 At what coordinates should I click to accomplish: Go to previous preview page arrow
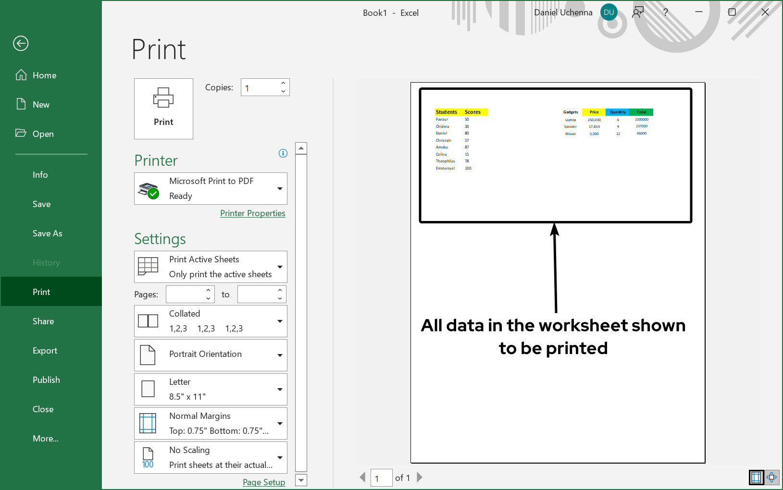point(363,477)
